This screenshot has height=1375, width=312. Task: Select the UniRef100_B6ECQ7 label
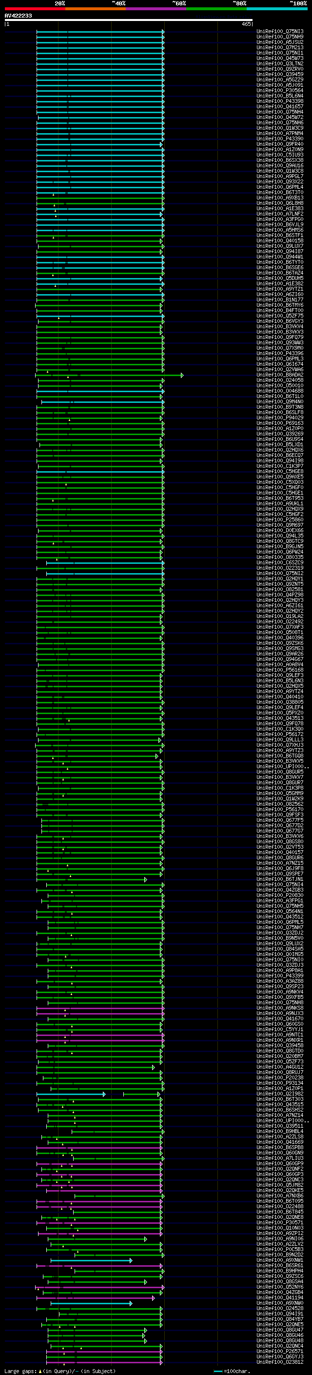tap(280, 455)
